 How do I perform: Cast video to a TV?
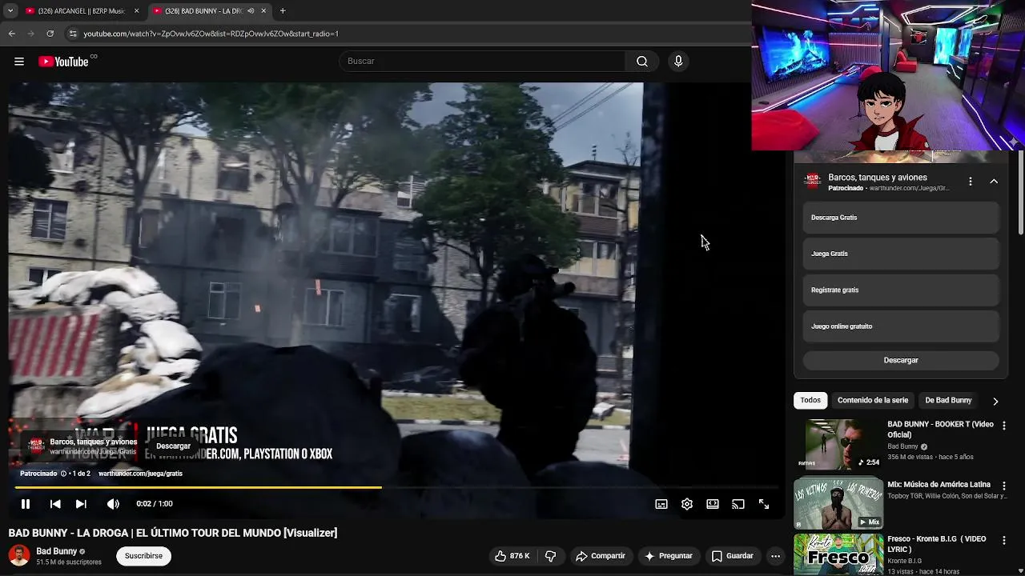point(738,504)
